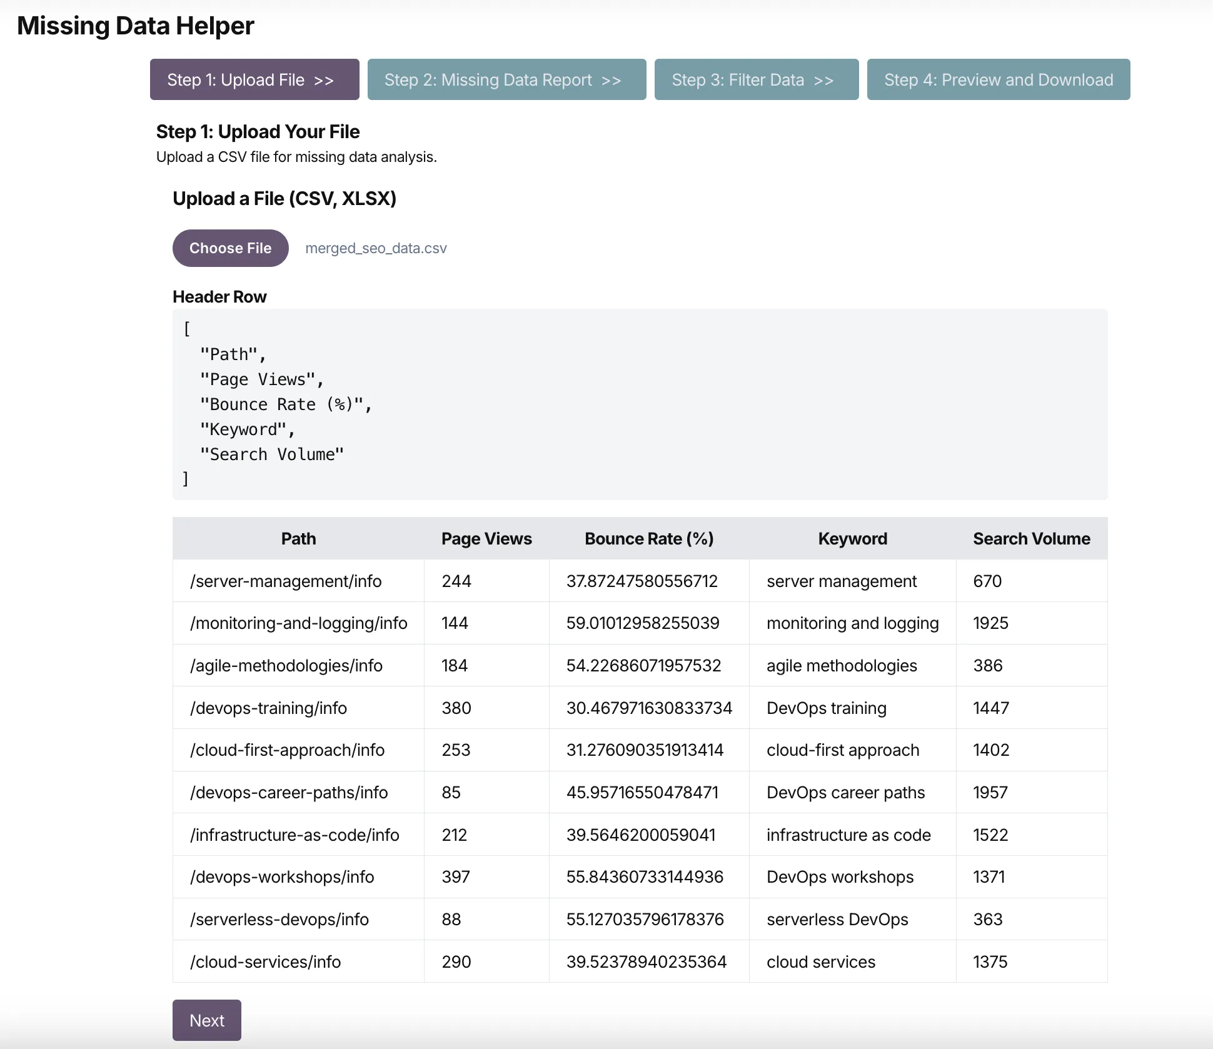The width and height of the screenshot is (1213, 1049).
Task: Click the merged_seo_data.csv file name
Action: [376, 248]
